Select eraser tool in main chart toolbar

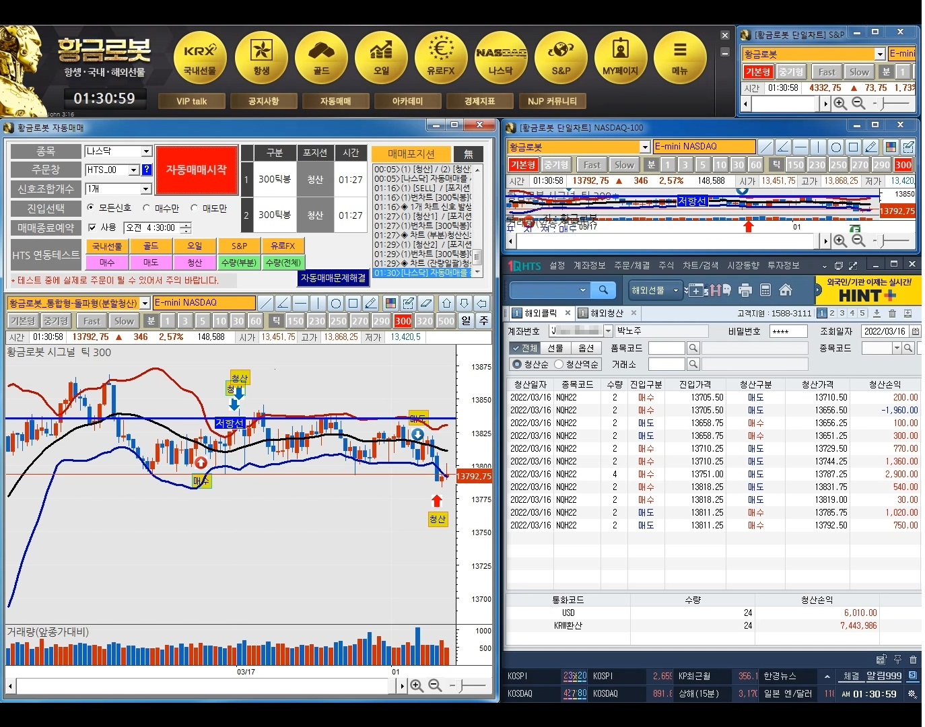click(x=426, y=303)
